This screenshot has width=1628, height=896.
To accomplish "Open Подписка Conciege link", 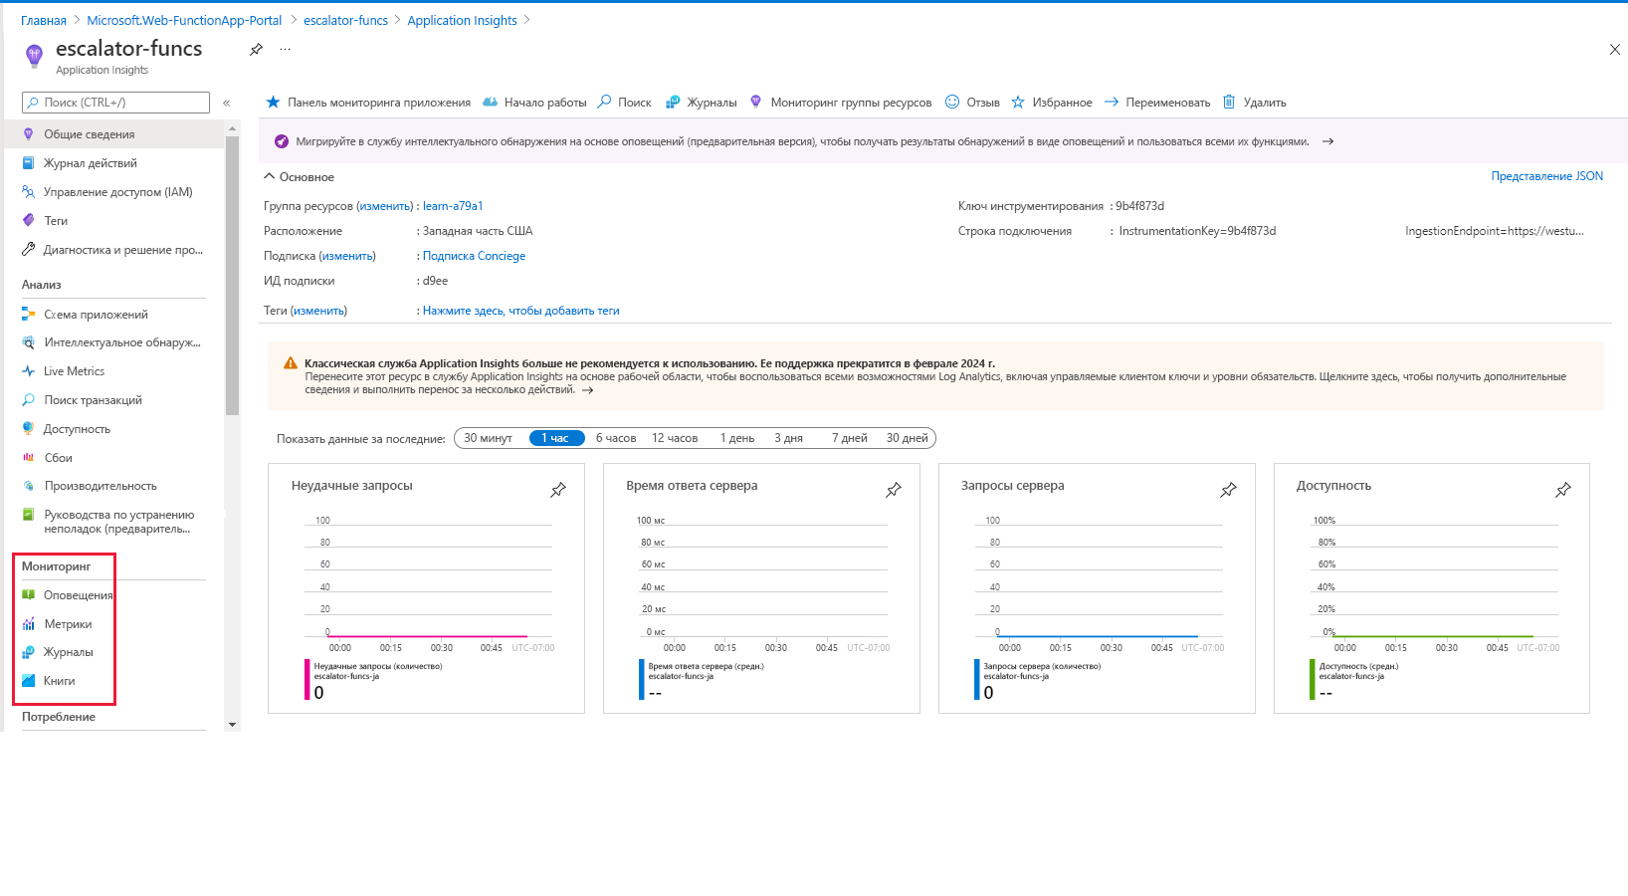I will (x=474, y=256).
